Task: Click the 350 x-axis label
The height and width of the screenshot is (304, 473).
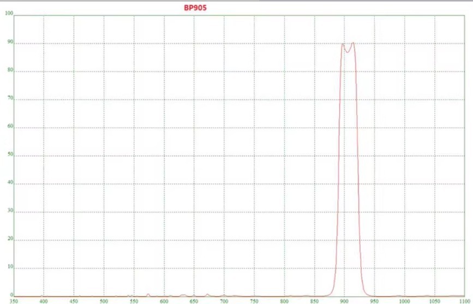Action: [x=14, y=301]
